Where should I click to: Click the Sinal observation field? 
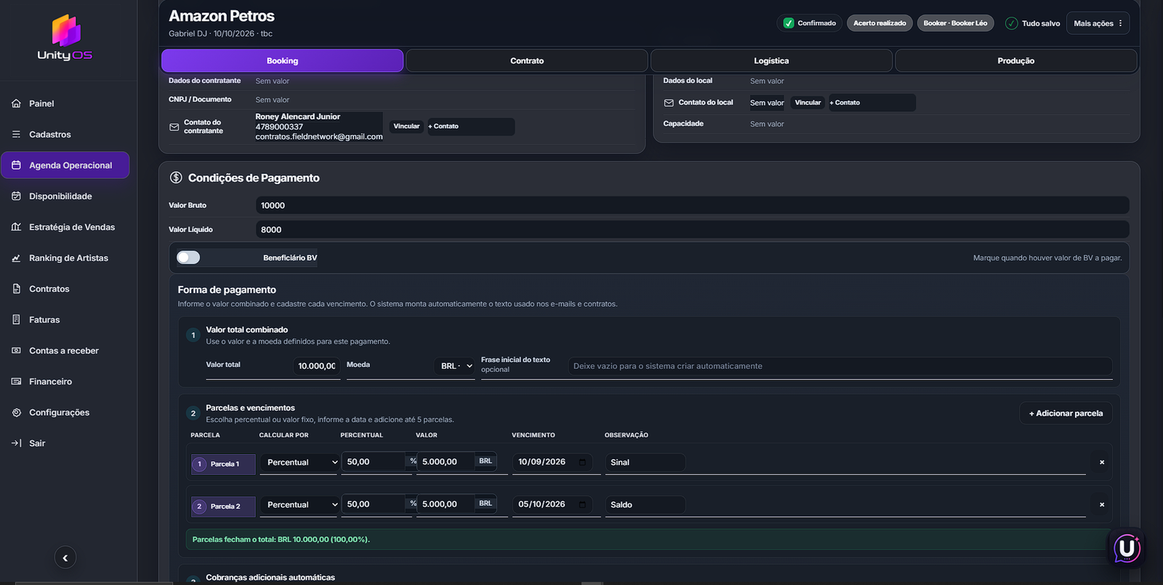(645, 462)
